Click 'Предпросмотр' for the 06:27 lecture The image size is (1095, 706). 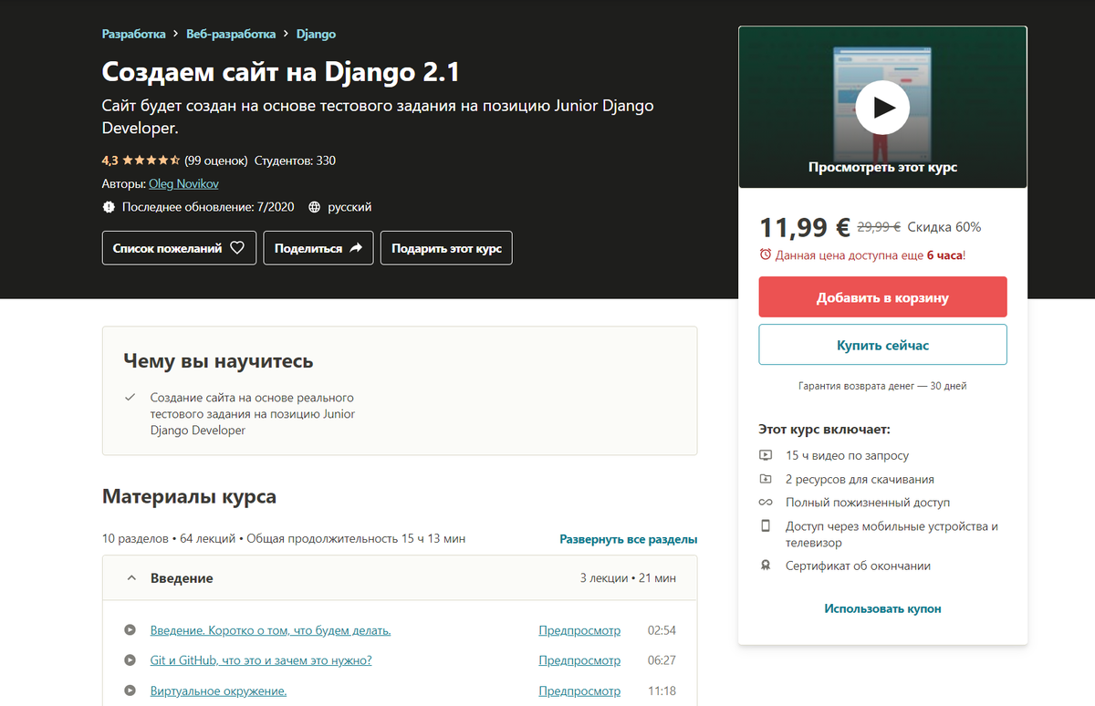[x=579, y=660]
